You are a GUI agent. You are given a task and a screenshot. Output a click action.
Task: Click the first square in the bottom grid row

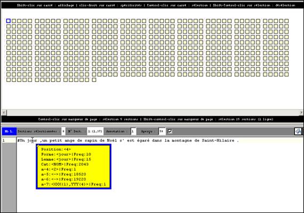(9, 80)
